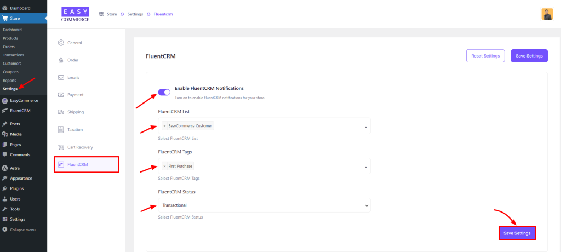Image resolution: width=561 pixels, height=252 pixels.
Task: Click the breadcrumb grid icon beside Store
Action: pos(101,14)
